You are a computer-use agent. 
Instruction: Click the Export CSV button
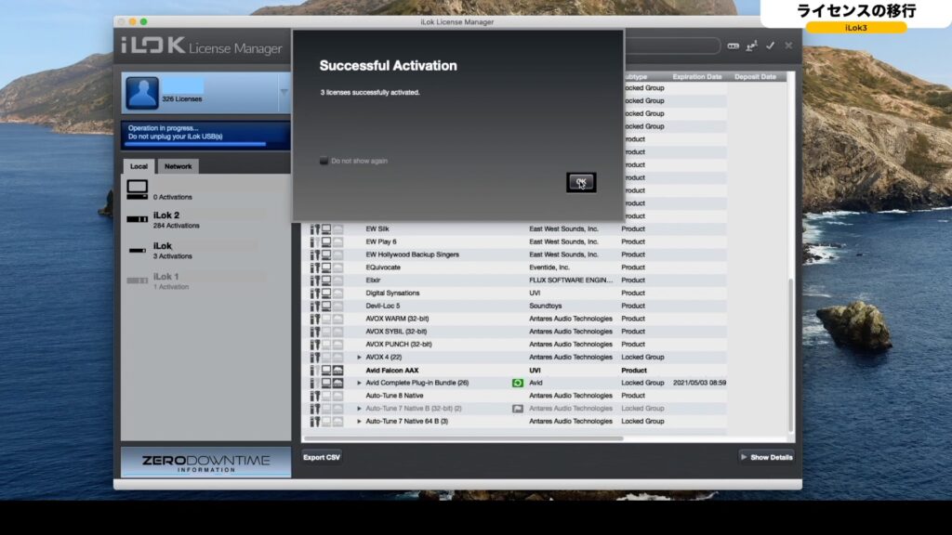[322, 457]
